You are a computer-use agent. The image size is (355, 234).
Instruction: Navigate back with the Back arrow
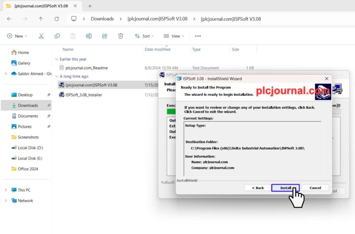point(9,19)
